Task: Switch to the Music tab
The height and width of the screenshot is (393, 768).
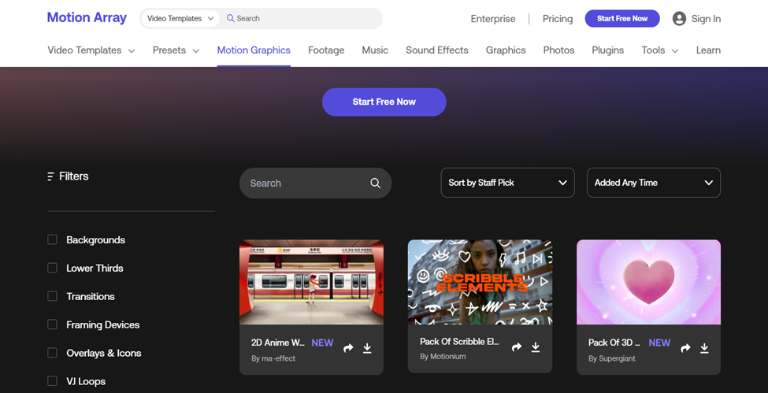Action: click(x=375, y=50)
